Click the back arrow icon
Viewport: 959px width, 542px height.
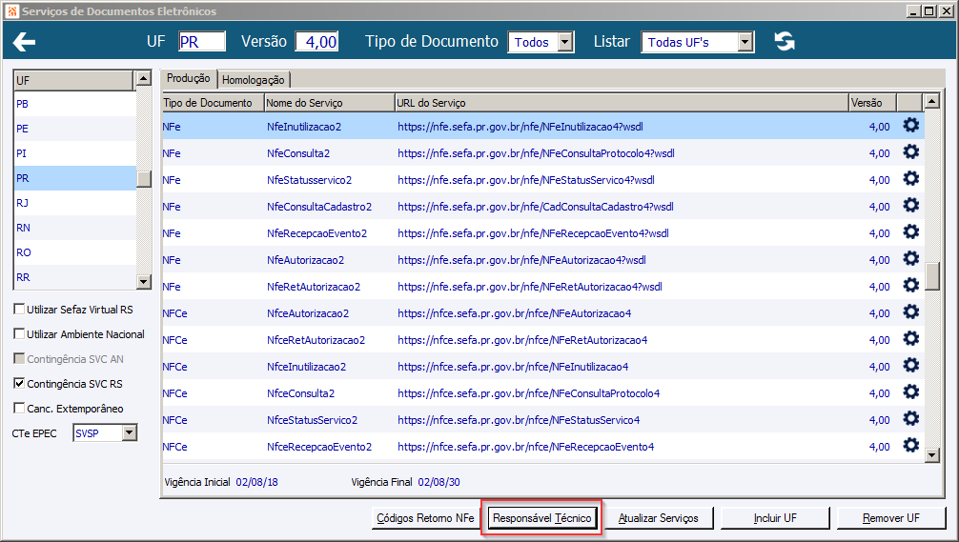25,42
